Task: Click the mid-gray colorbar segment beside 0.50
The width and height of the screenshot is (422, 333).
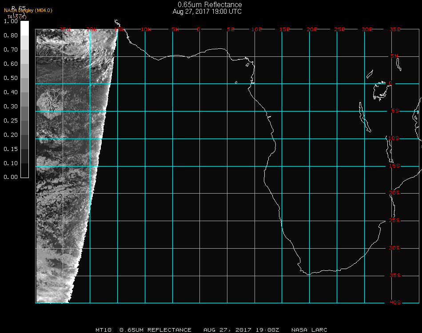Action: click(x=24, y=85)
